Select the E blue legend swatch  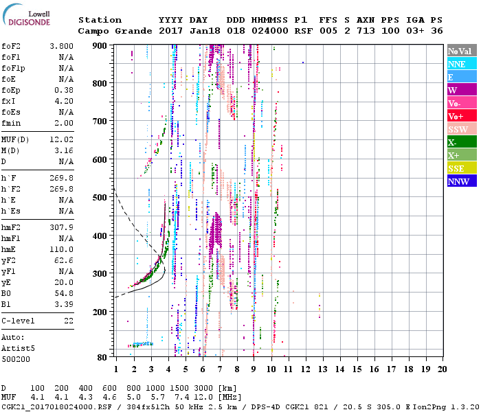[462, 77]
